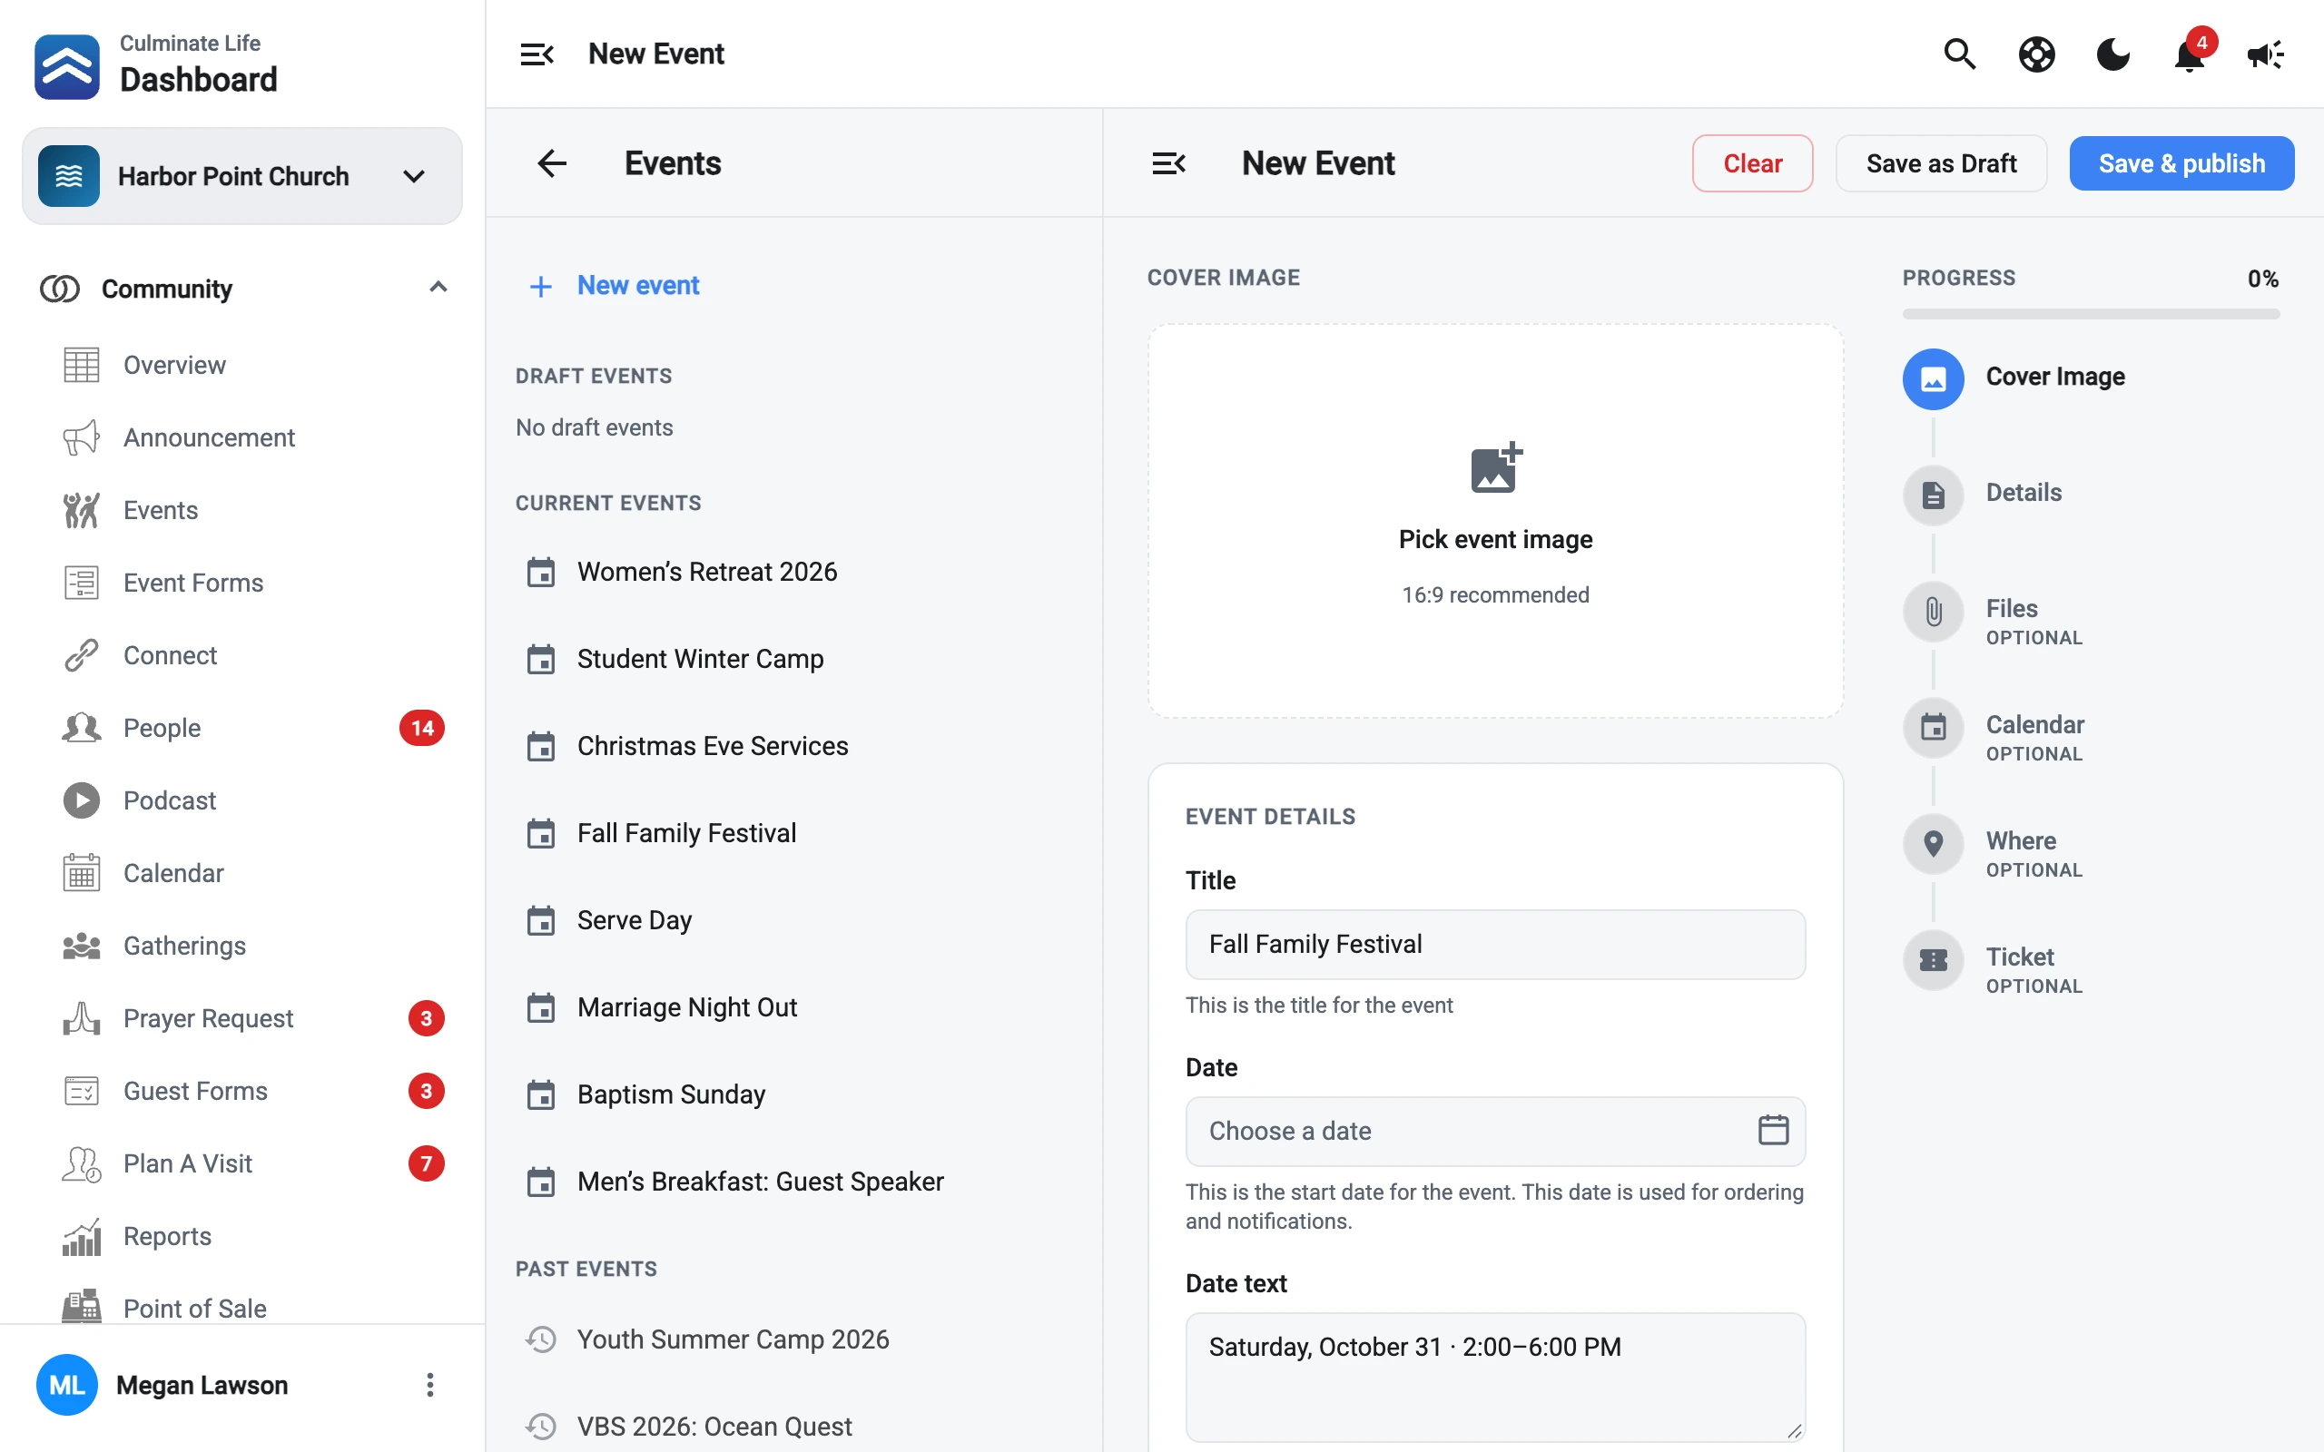Click the sidebar Calendar grid icon
Viewport: 2324px width, 1452px height.
click(82, 873)
